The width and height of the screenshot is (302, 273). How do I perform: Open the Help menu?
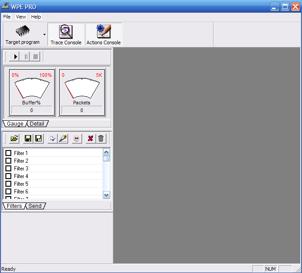(36, 17)
